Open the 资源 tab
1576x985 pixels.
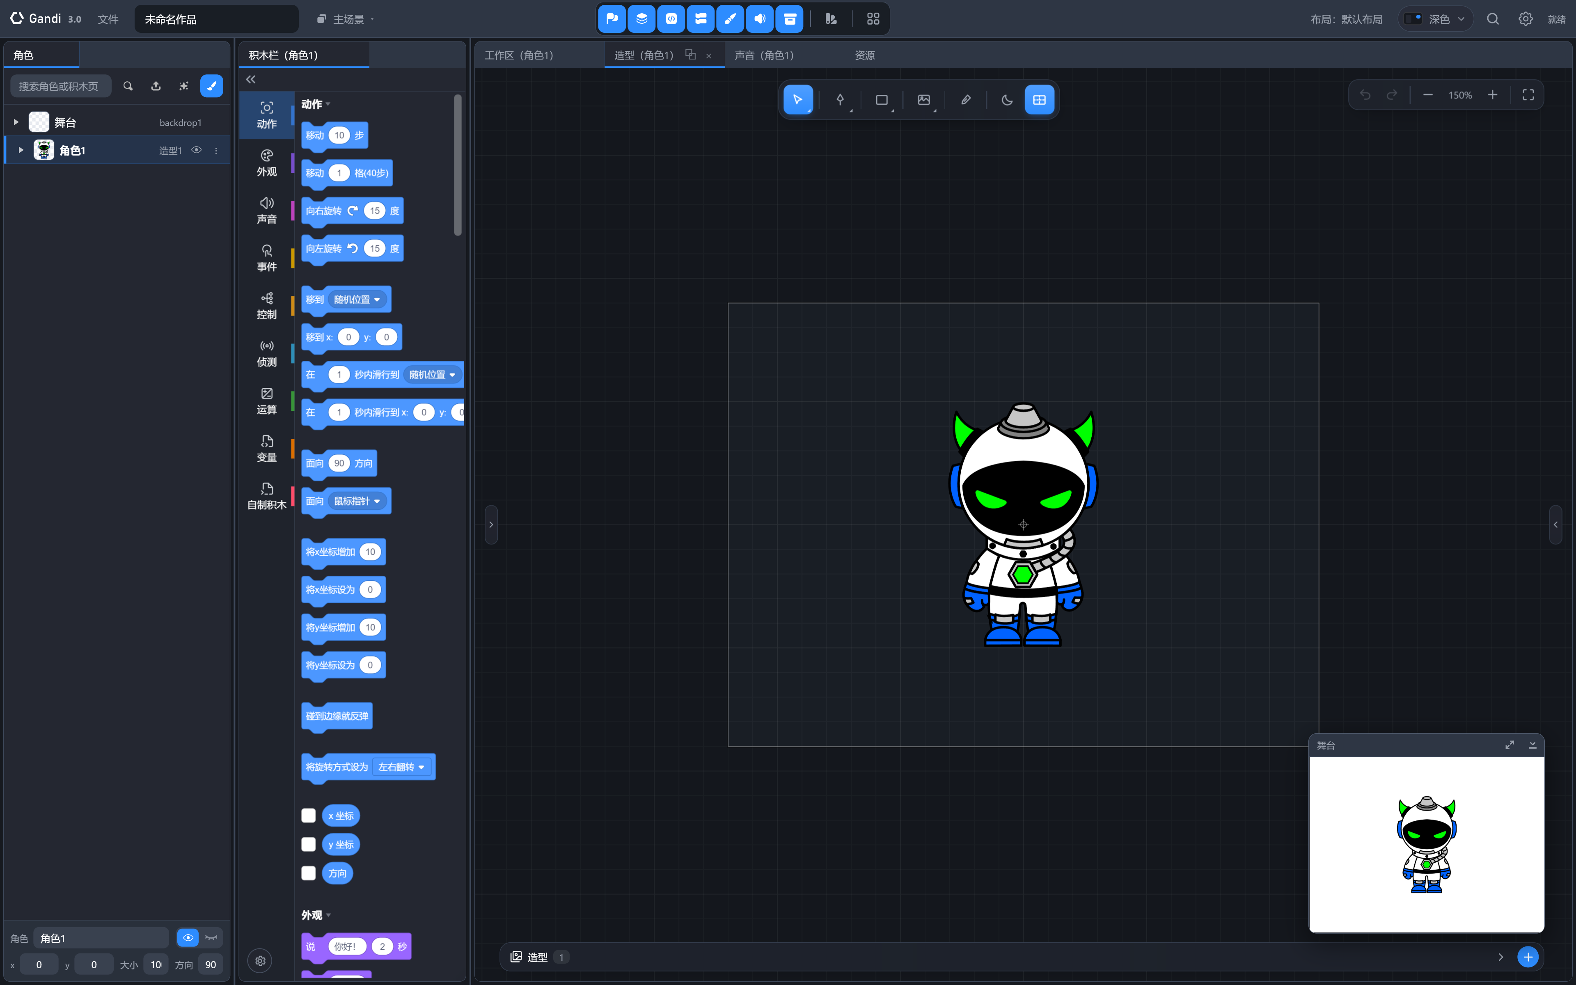pyautogui.click(x=864, y=55)
